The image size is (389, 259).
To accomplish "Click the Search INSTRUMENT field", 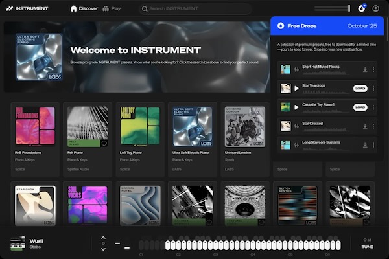I will click(x=188, y=8).
